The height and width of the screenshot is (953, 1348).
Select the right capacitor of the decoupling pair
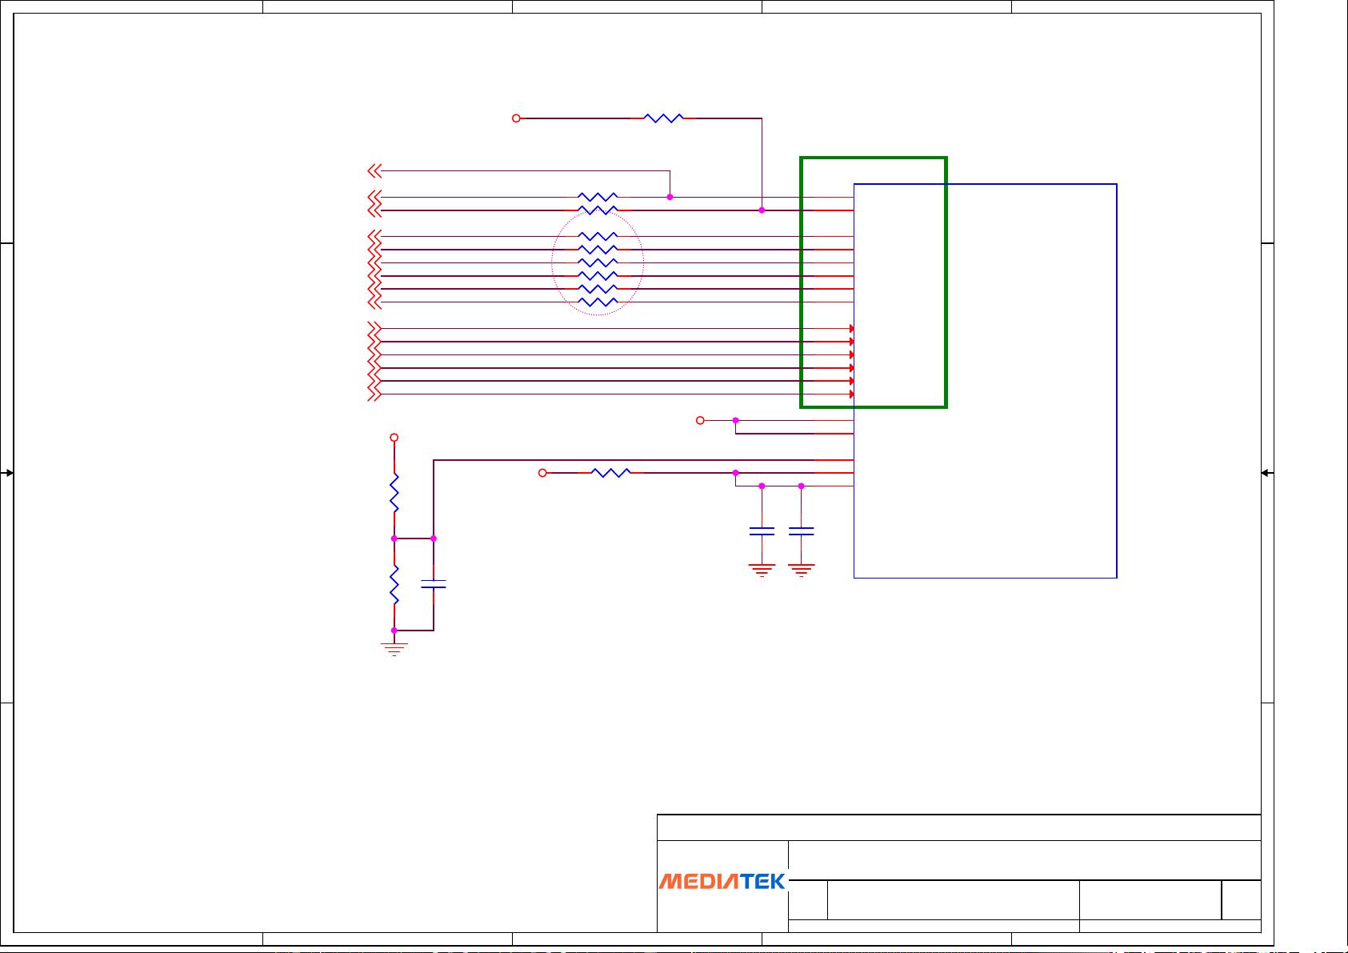coord(801,531)
